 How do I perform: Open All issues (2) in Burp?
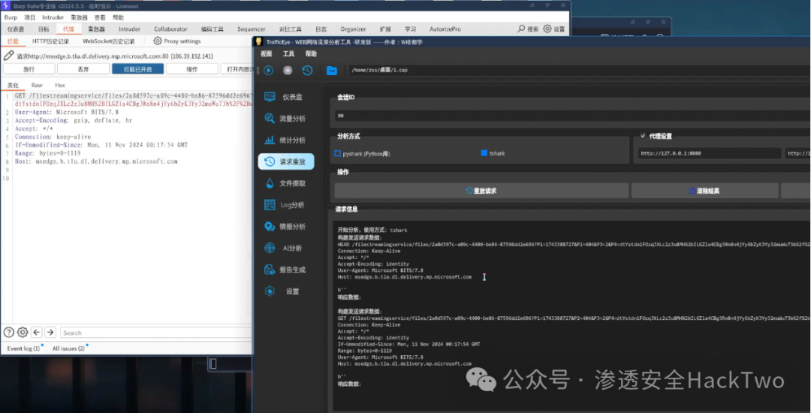[68, 348]
